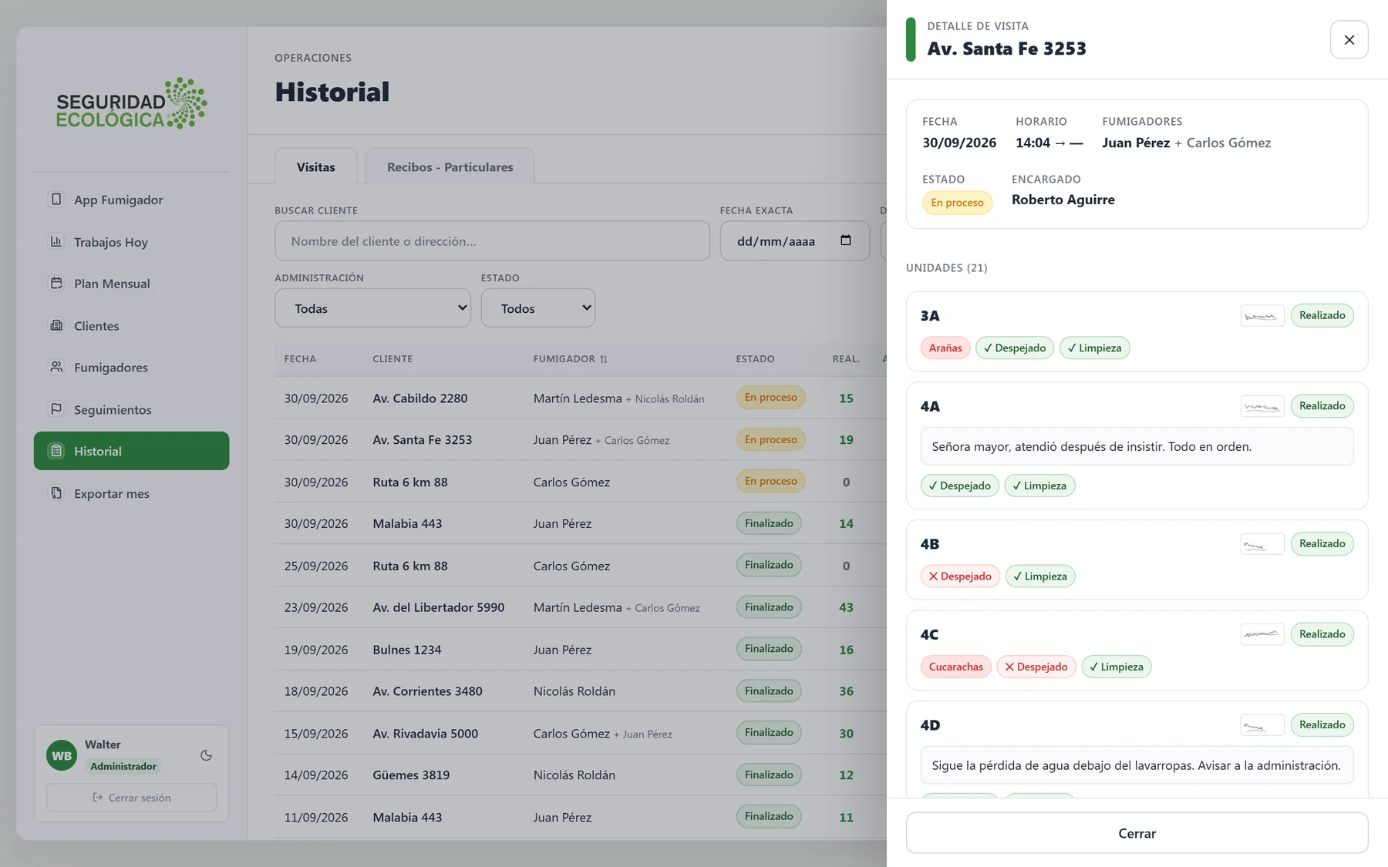Screen dimensions: 1388x867
Task: Click Cerrar sesión button
Action: coord(131,798)
